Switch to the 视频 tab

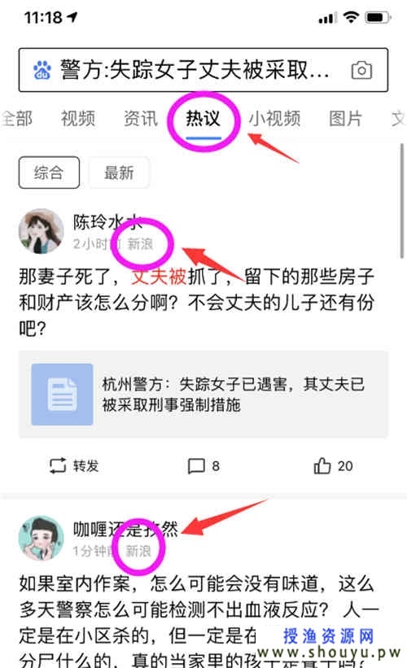(78, 119)
